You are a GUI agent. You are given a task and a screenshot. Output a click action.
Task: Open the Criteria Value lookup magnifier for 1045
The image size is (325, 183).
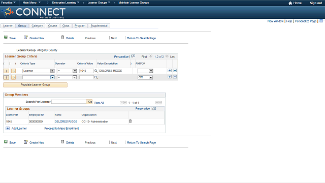point(96,71)
